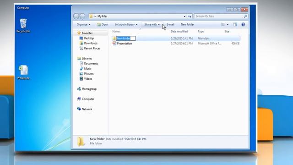Open the Music library

point(87,68)
